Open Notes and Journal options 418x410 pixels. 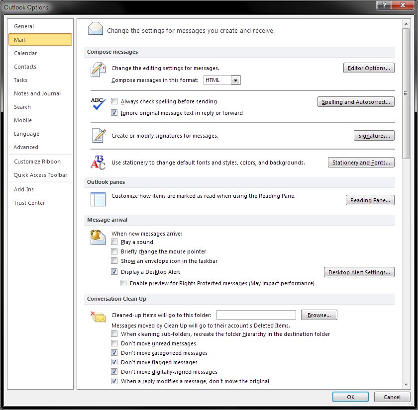(40, 93)
